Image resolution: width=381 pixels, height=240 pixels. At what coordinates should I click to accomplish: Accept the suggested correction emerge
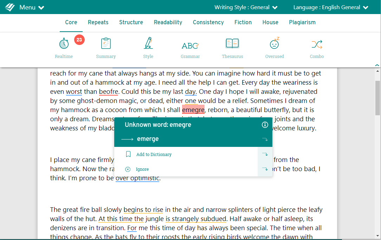click(x=147, y=139)
